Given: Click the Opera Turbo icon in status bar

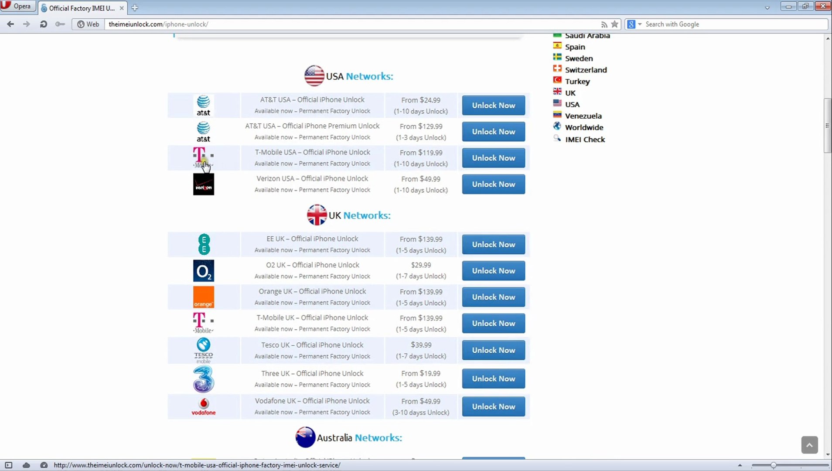Looking at the screenshot, I should coord(44,465).
